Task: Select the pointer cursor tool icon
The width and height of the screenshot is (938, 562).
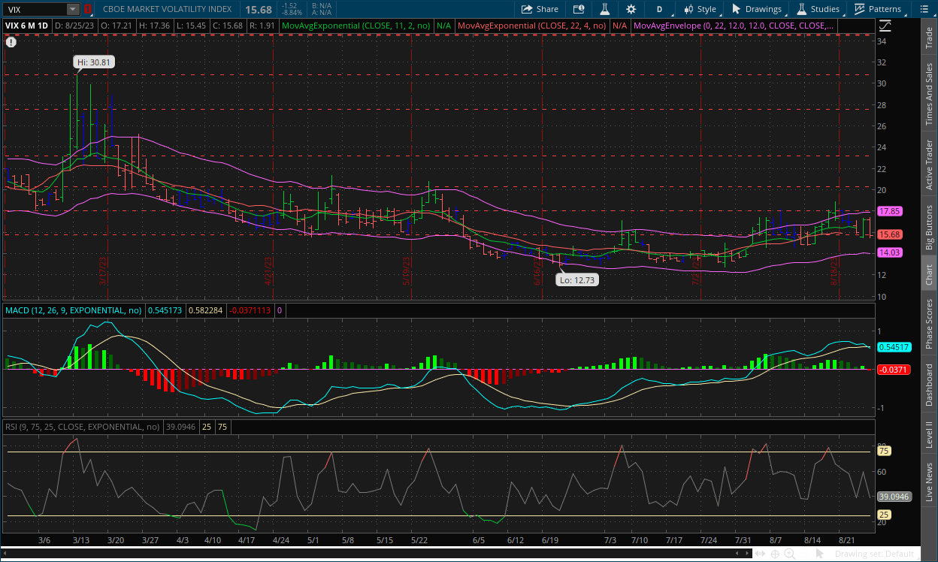Action: [821, 554]
